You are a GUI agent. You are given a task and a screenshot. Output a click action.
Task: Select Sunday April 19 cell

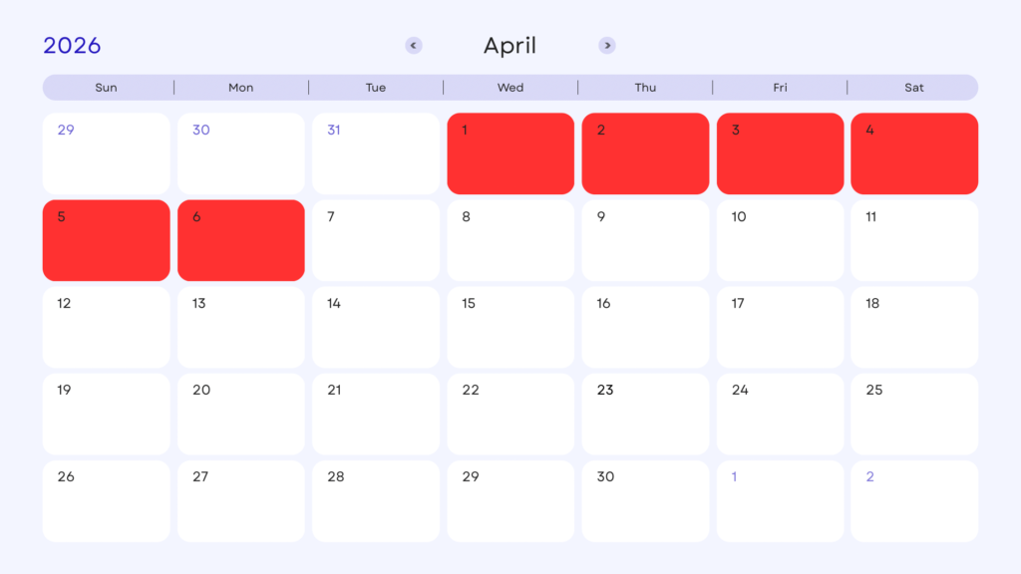click(x=106, y=414)
